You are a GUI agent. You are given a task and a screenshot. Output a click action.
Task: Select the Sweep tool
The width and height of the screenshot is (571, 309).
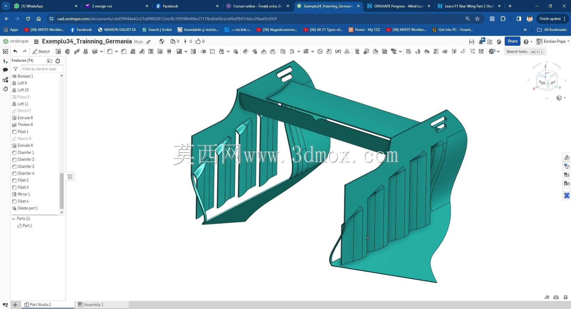(x=77, y=51)
